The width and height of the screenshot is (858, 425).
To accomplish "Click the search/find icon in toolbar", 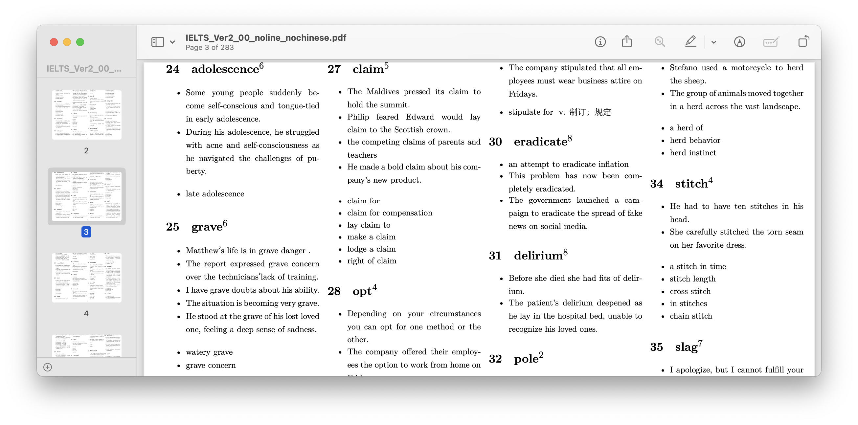I will (660, 42).
